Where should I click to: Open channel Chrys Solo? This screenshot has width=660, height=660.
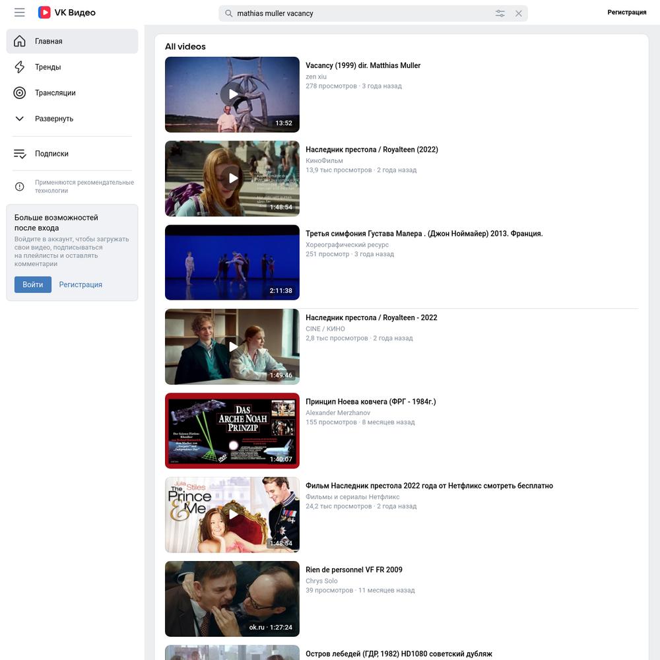point(321,581)
